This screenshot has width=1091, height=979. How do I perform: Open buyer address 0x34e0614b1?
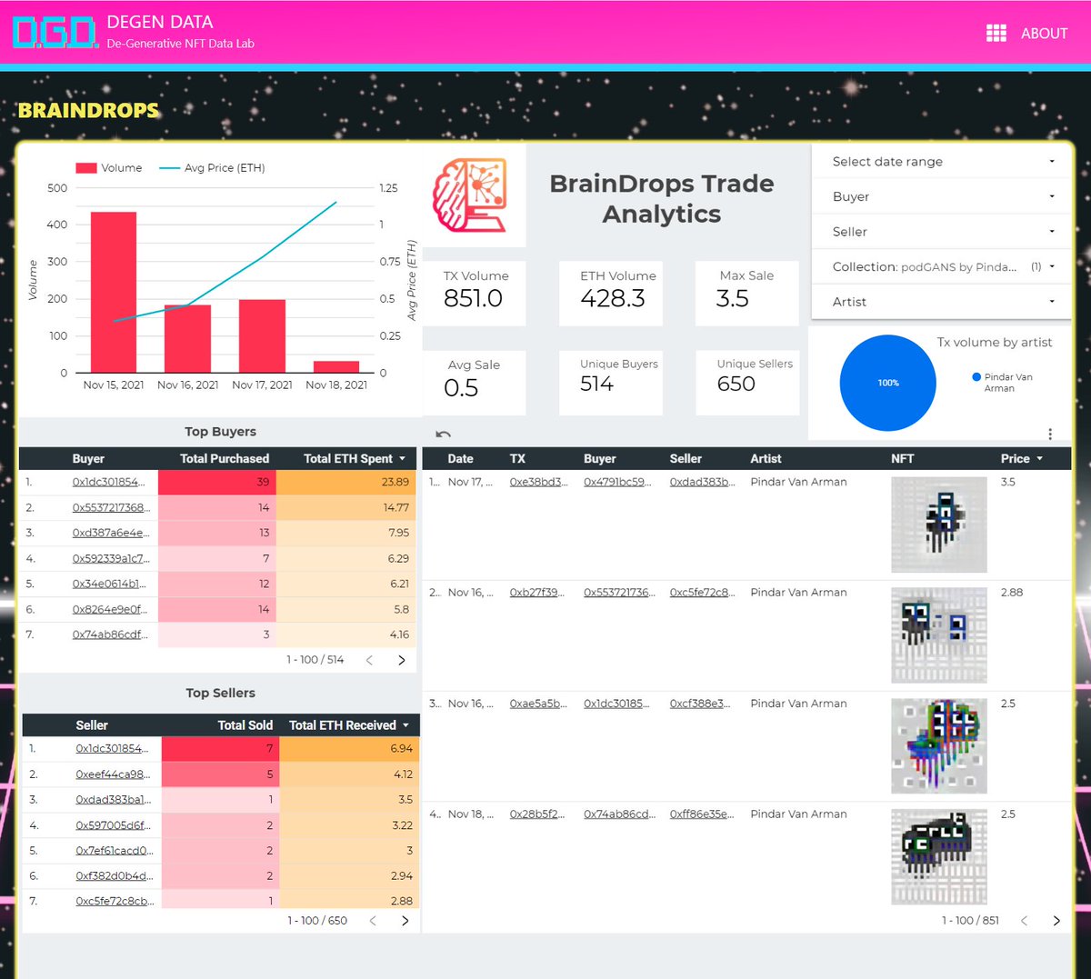pos(108,584)
